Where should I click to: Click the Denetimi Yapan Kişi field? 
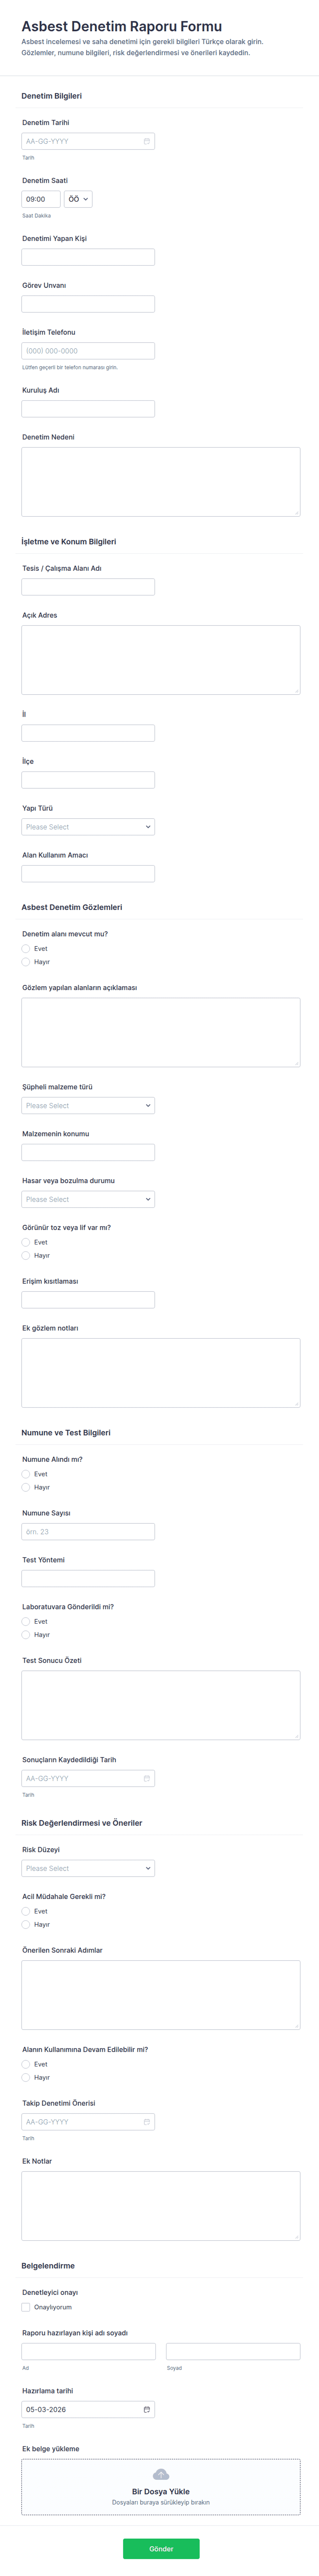88,257
